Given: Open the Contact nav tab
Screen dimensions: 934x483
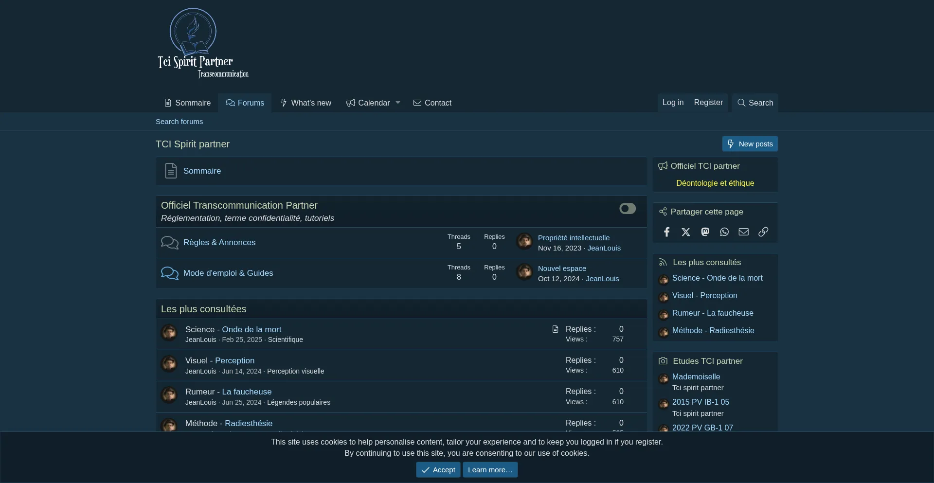Looking at the screenshot, I should pos(432,103).
